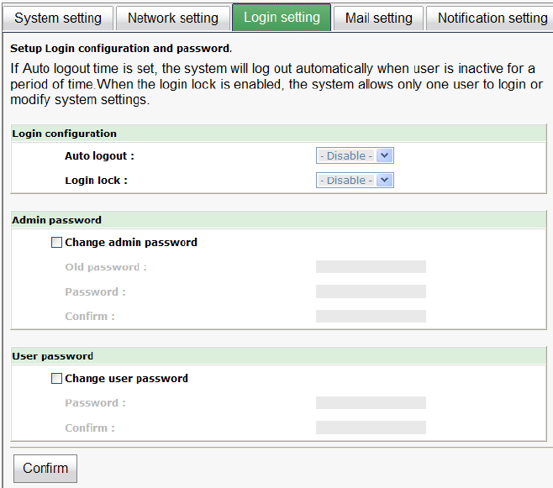
Task: Switch to the System setting tab
Action: point(58,18)
